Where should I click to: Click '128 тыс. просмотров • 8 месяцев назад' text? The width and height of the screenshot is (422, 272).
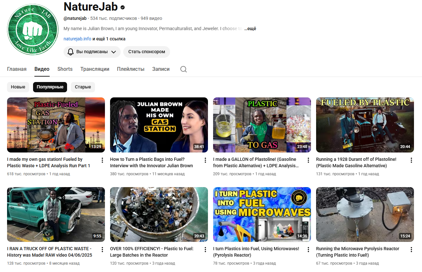coord(43,263)
